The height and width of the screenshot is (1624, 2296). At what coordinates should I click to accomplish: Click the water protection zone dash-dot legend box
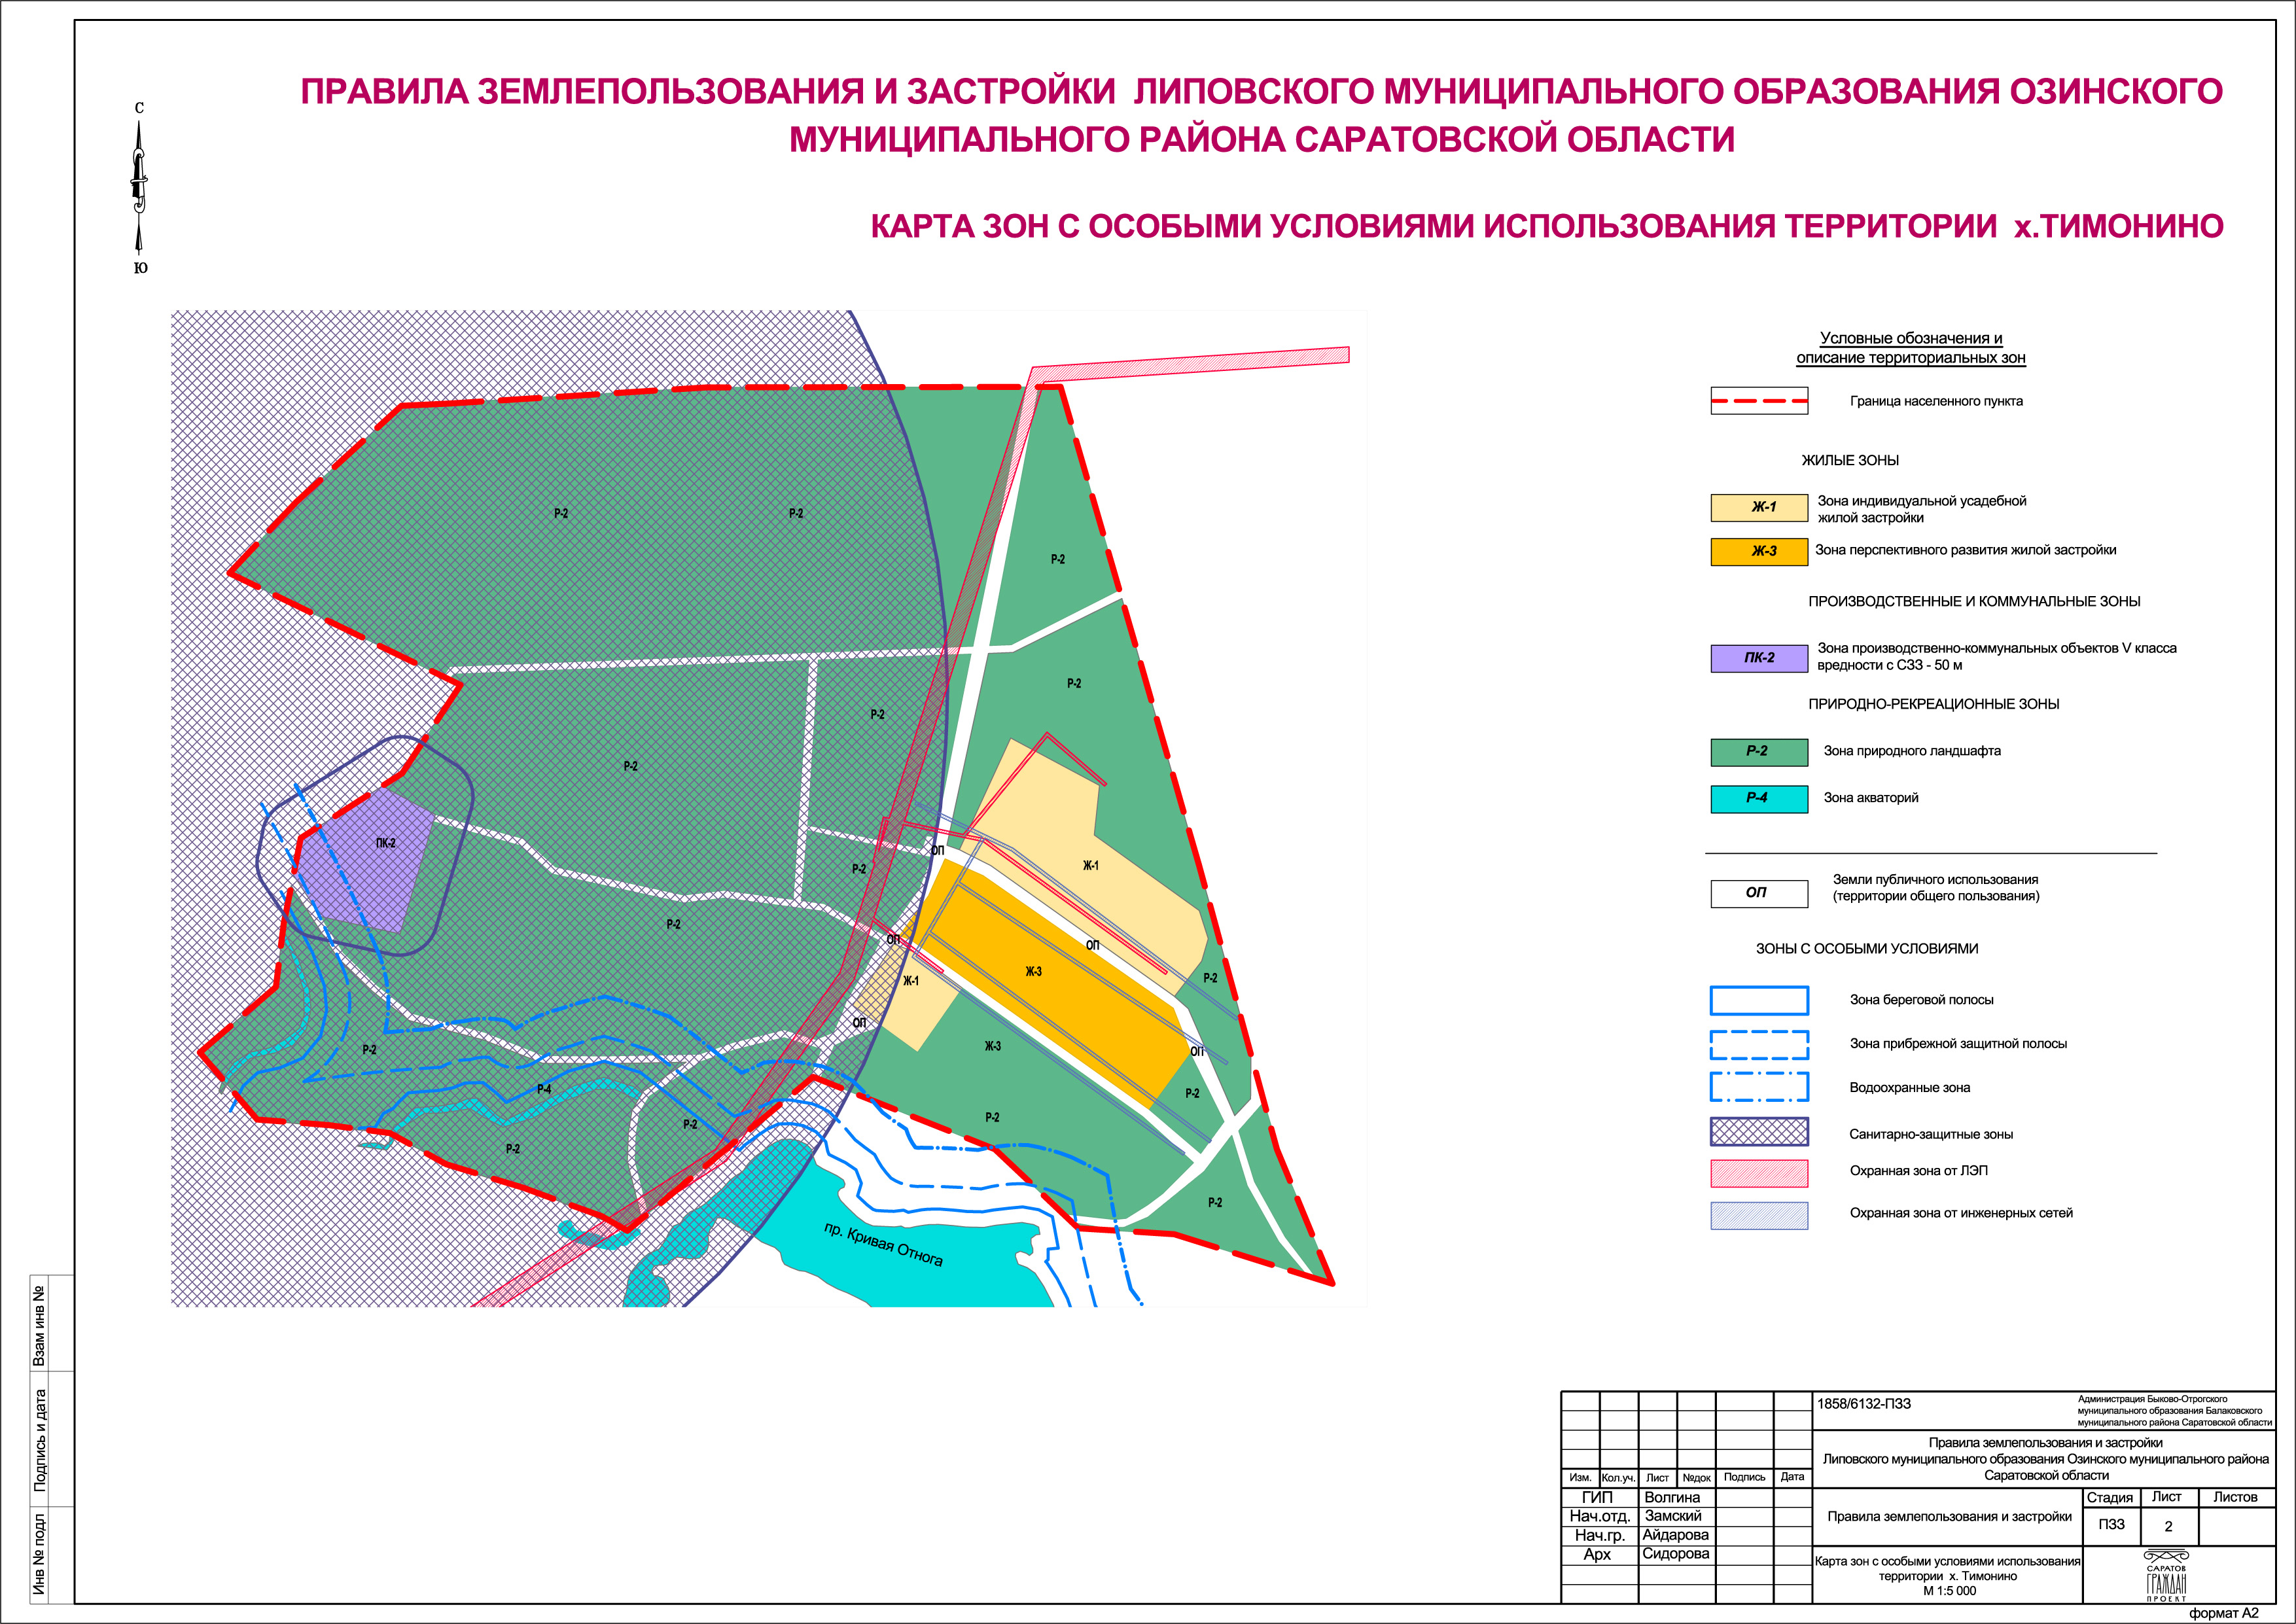[x=1759, y=1087]
